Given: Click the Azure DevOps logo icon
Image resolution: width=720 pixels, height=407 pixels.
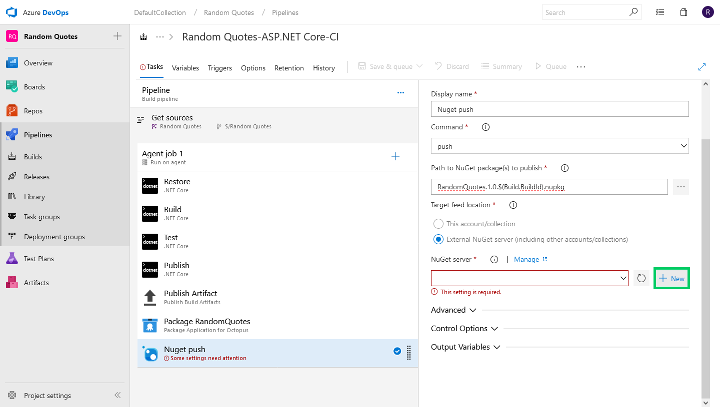Looking at the screenshot, I should click(x=11, y=12).
